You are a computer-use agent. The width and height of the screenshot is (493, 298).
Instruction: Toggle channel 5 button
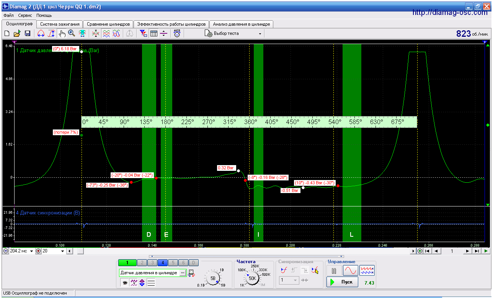click(x=173, y=263)
